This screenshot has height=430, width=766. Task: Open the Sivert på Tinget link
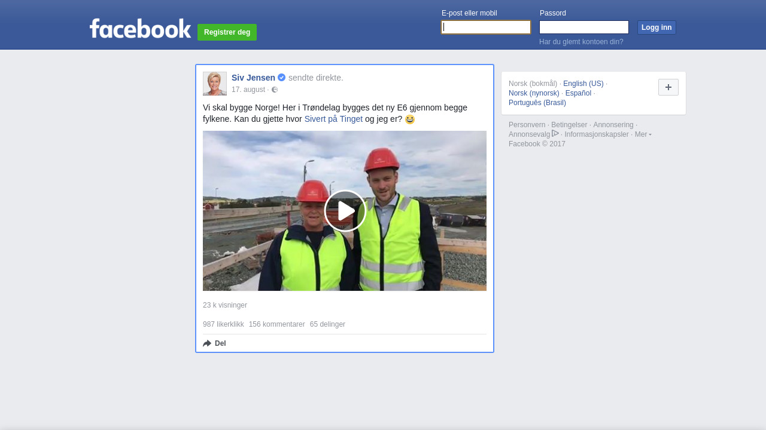[333, 119]
